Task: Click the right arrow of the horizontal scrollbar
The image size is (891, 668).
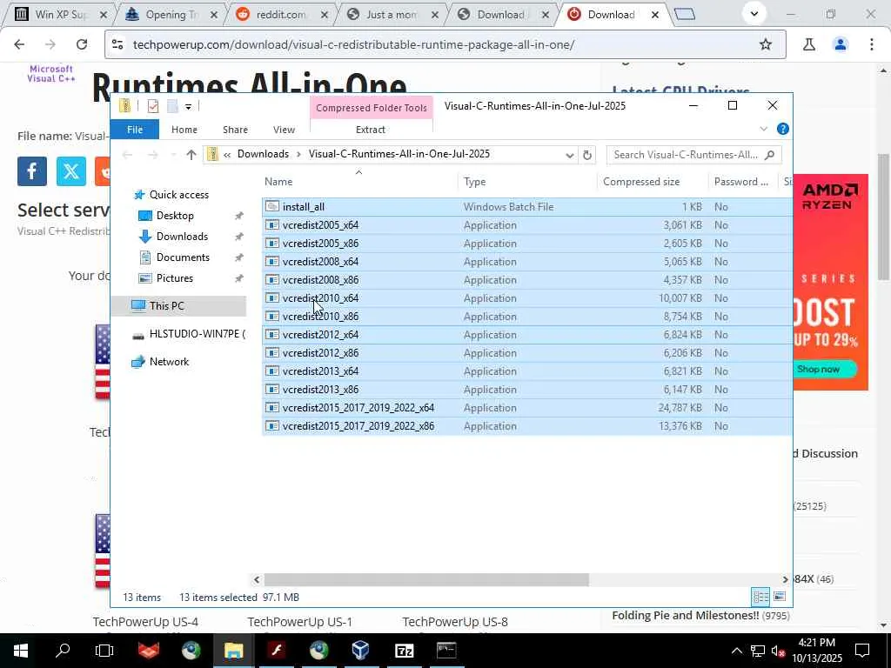Action: point(786,579)
